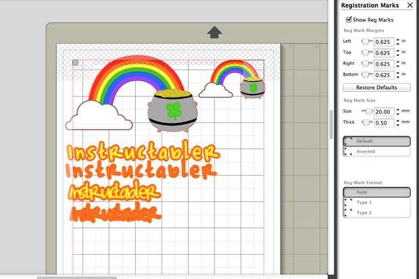Click the Left margin value field
419x279 pixels.
coord(384,42)
